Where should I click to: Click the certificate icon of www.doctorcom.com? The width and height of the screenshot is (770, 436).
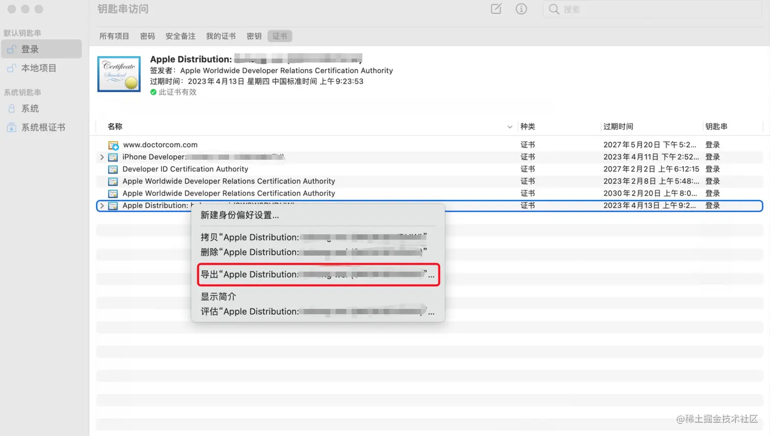click(113, 145)
